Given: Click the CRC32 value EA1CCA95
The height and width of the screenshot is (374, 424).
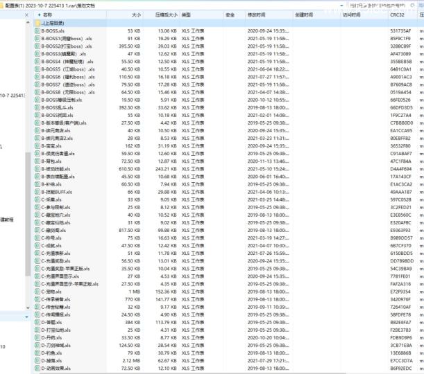Looking at the screenshot, I should tap(401, 131).
